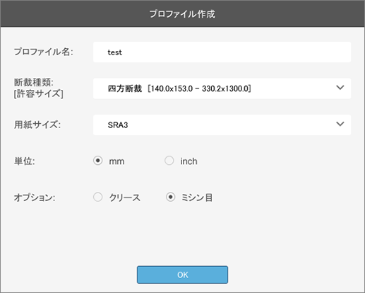
Task: Click the mm label text
Action: point(116,161)
